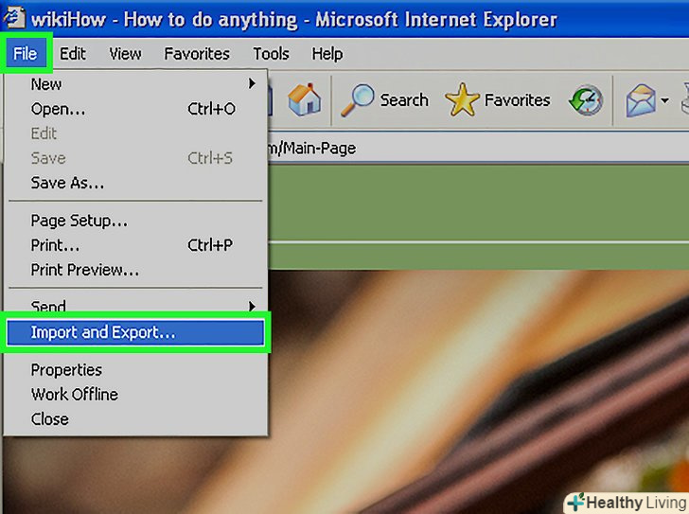Expand the Mail dropdown arrow
The height and width of the screenshot is (514, 689).
click(664, 100)
